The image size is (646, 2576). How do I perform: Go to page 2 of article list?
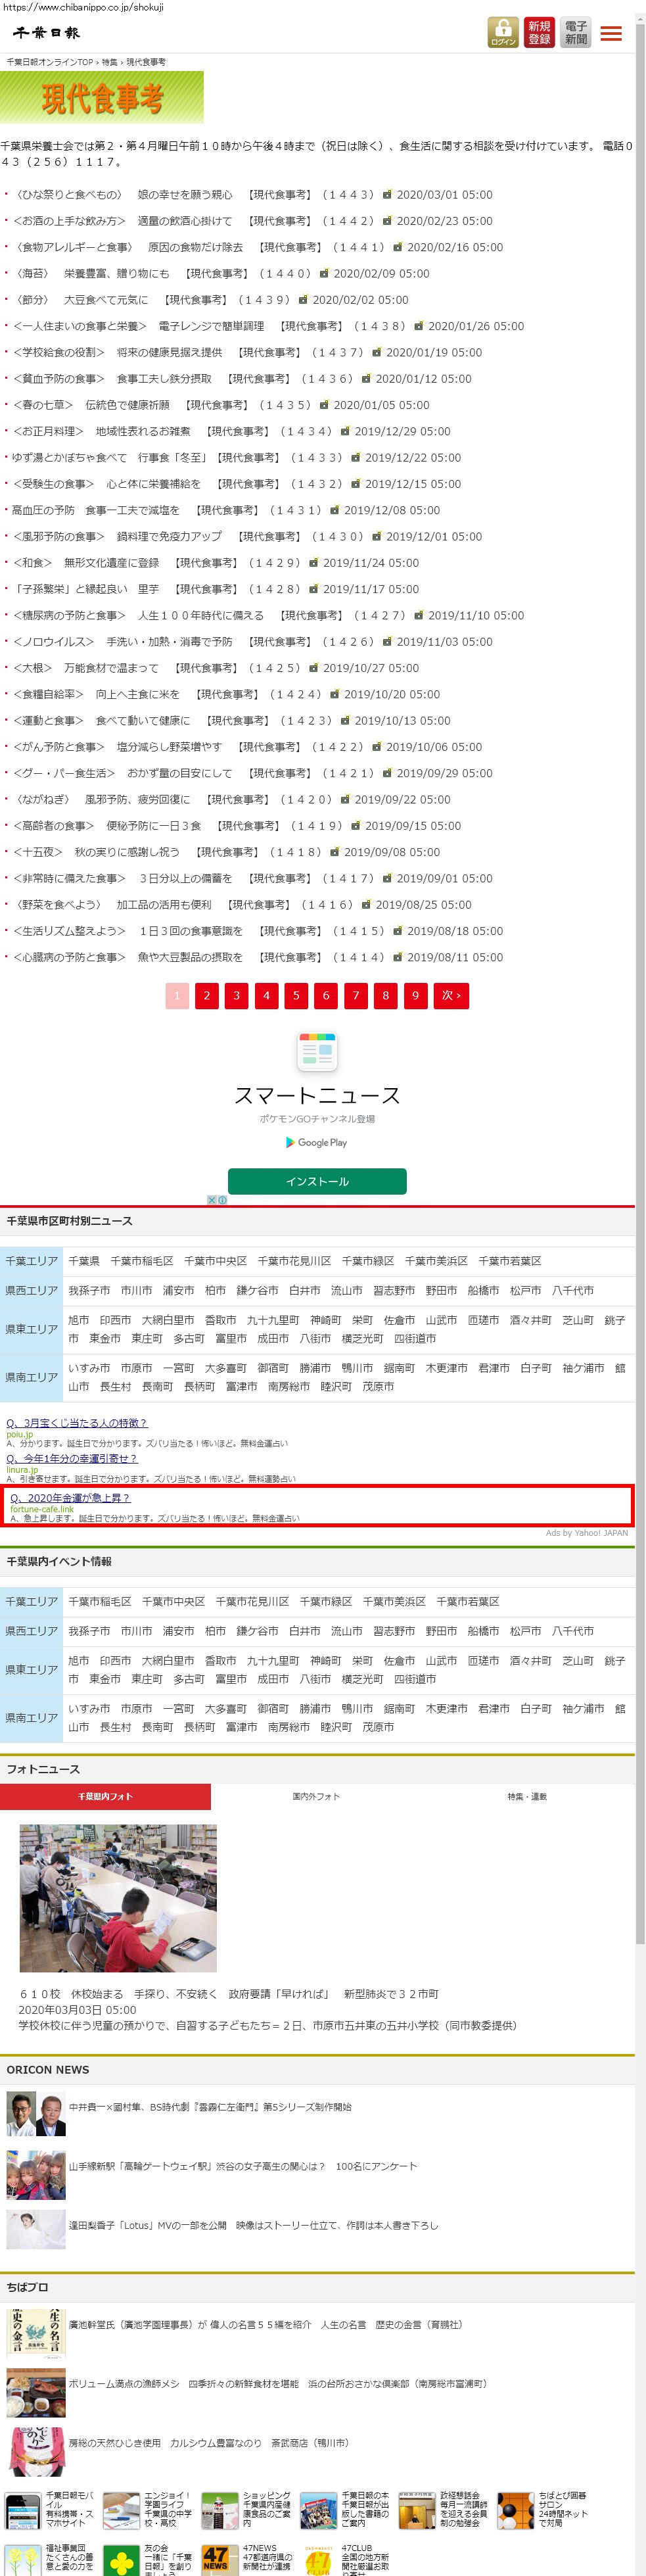coord(207,995)
